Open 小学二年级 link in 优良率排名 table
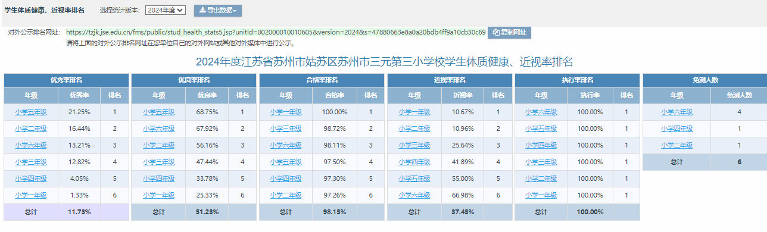Viewport: 767px width, 232px height. [x=158, y=145]
